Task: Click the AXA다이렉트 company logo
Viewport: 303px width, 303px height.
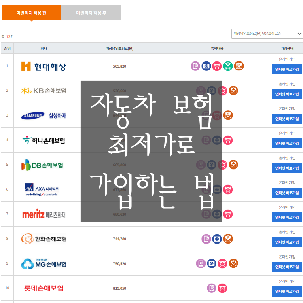Action: point(42,190)
